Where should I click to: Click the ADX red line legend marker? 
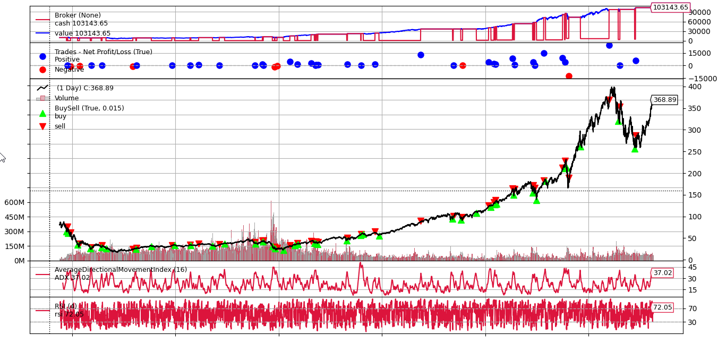tap(42, 275)
